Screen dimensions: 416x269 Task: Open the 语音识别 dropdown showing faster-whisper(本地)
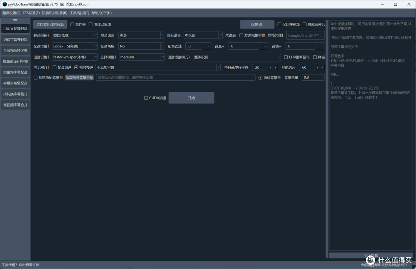(75, 57)
